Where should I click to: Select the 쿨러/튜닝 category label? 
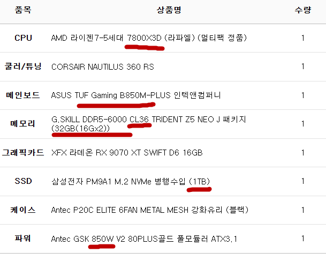pos(23,66)
